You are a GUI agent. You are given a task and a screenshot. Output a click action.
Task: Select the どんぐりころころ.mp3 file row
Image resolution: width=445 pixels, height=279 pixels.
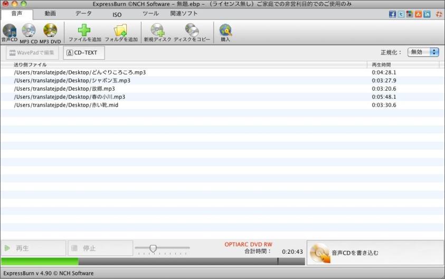[x=223, y=73]
